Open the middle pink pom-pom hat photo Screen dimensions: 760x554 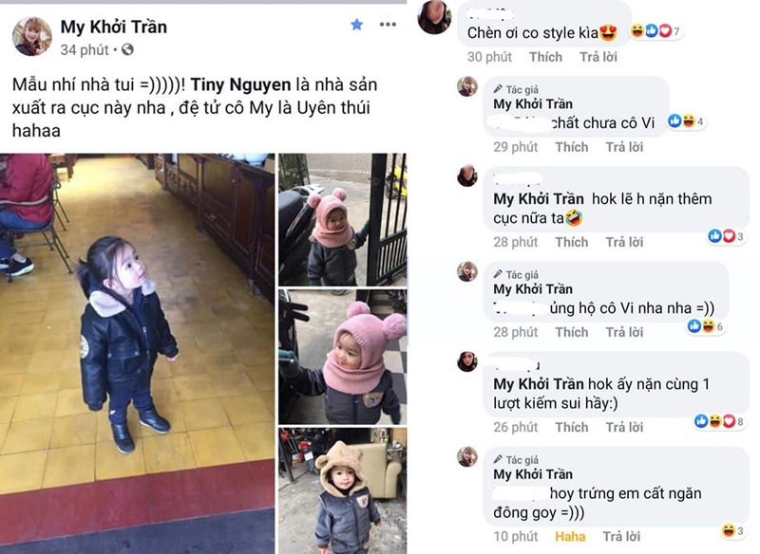343,357
